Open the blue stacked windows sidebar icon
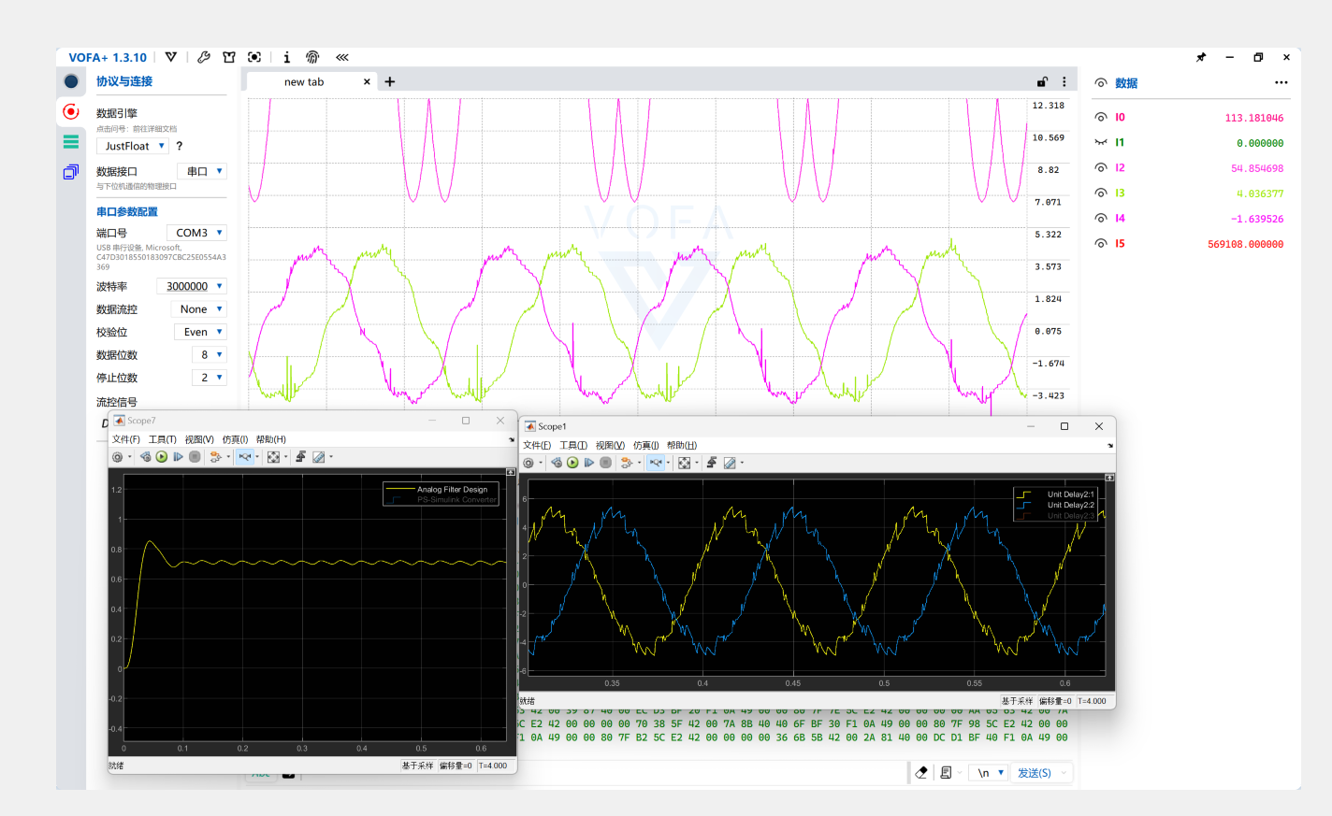Image resolution: width=1332 pixels, height=816 pixels. (x=71, y=172)
